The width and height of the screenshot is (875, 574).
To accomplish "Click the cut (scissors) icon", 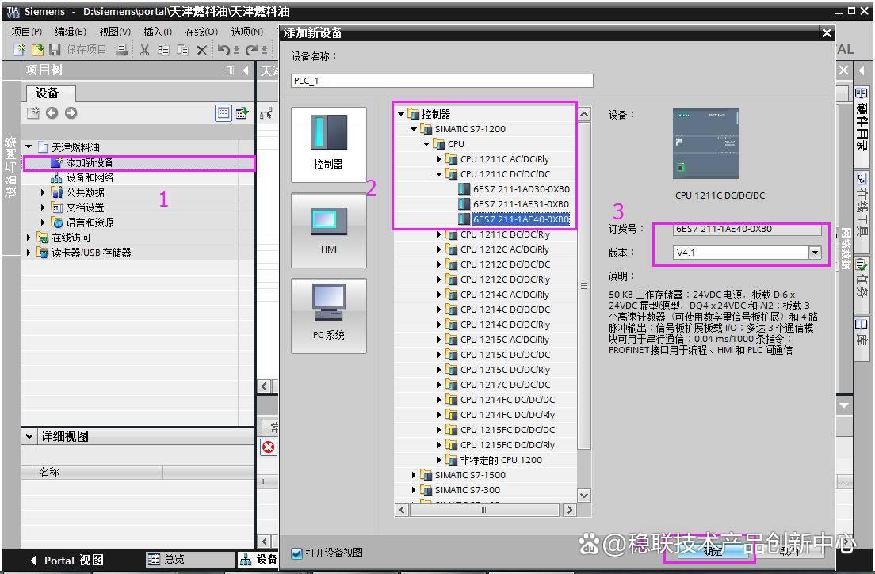I will point(144,50).
